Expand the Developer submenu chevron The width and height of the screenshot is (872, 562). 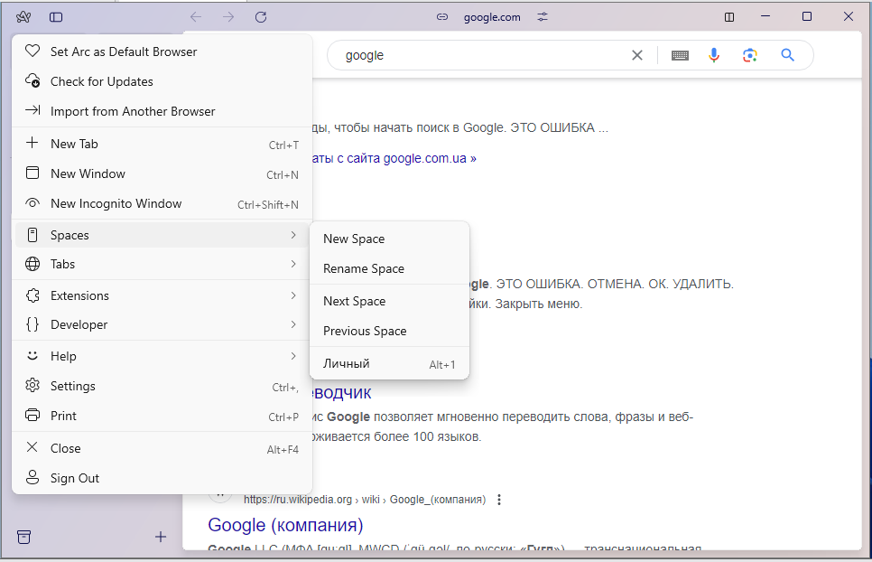(293, 324)
